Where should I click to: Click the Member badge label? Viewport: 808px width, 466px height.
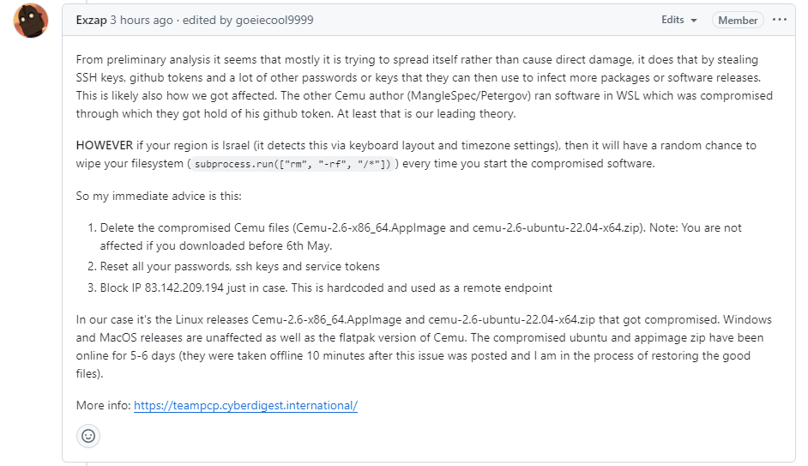738,20
